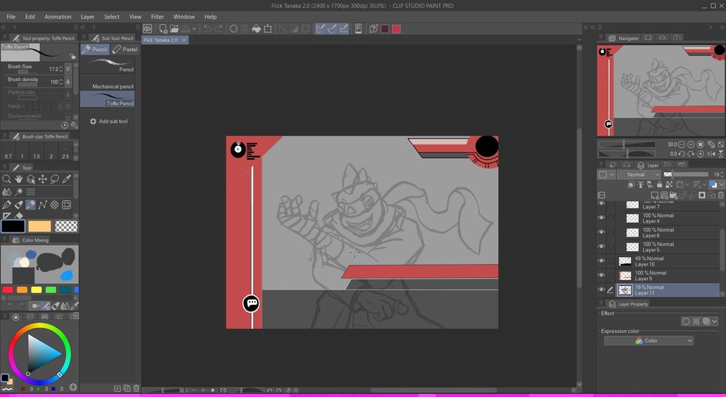
Task: Open the Clip Studio support help icon
Action: (373, 29)
